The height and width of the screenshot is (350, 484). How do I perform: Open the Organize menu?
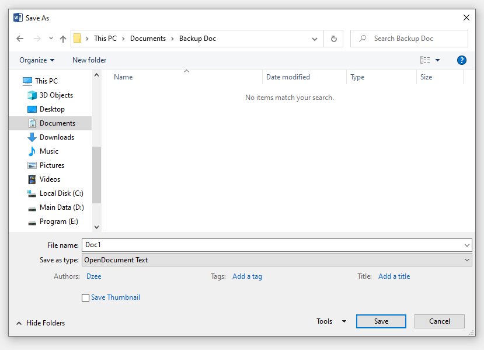click(x=37, y=60)
